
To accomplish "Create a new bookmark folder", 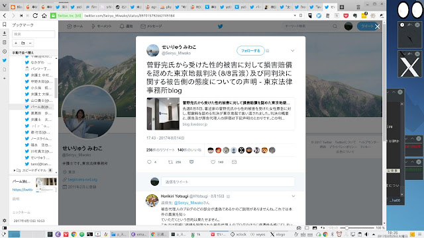I will pyautogui.click(x=23, y=43).
